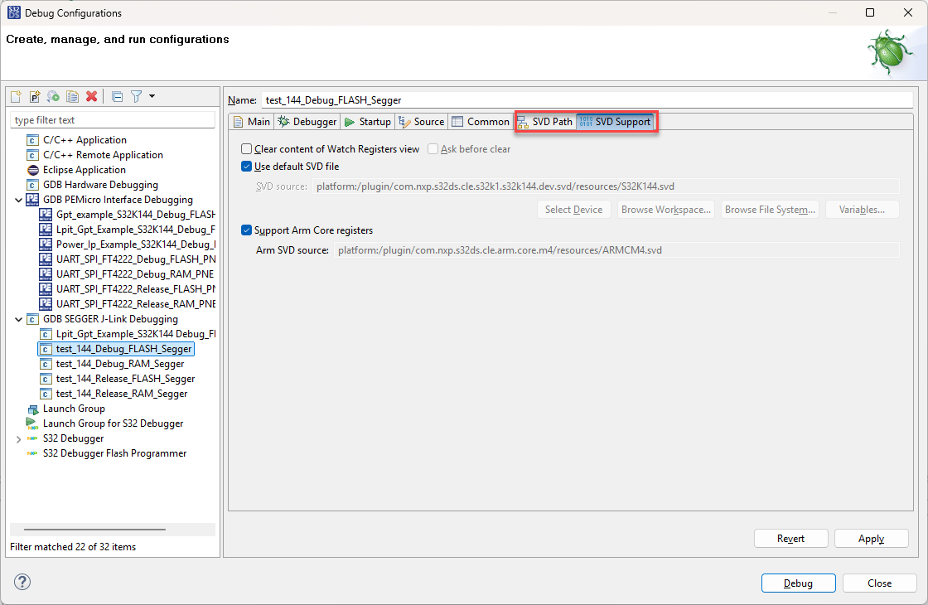Click the Browse Workspace button

[666, 210]
